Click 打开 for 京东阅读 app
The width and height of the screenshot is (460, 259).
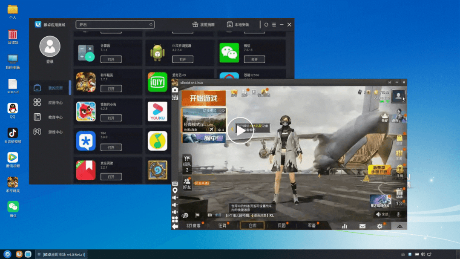click(x=111, y=177)
